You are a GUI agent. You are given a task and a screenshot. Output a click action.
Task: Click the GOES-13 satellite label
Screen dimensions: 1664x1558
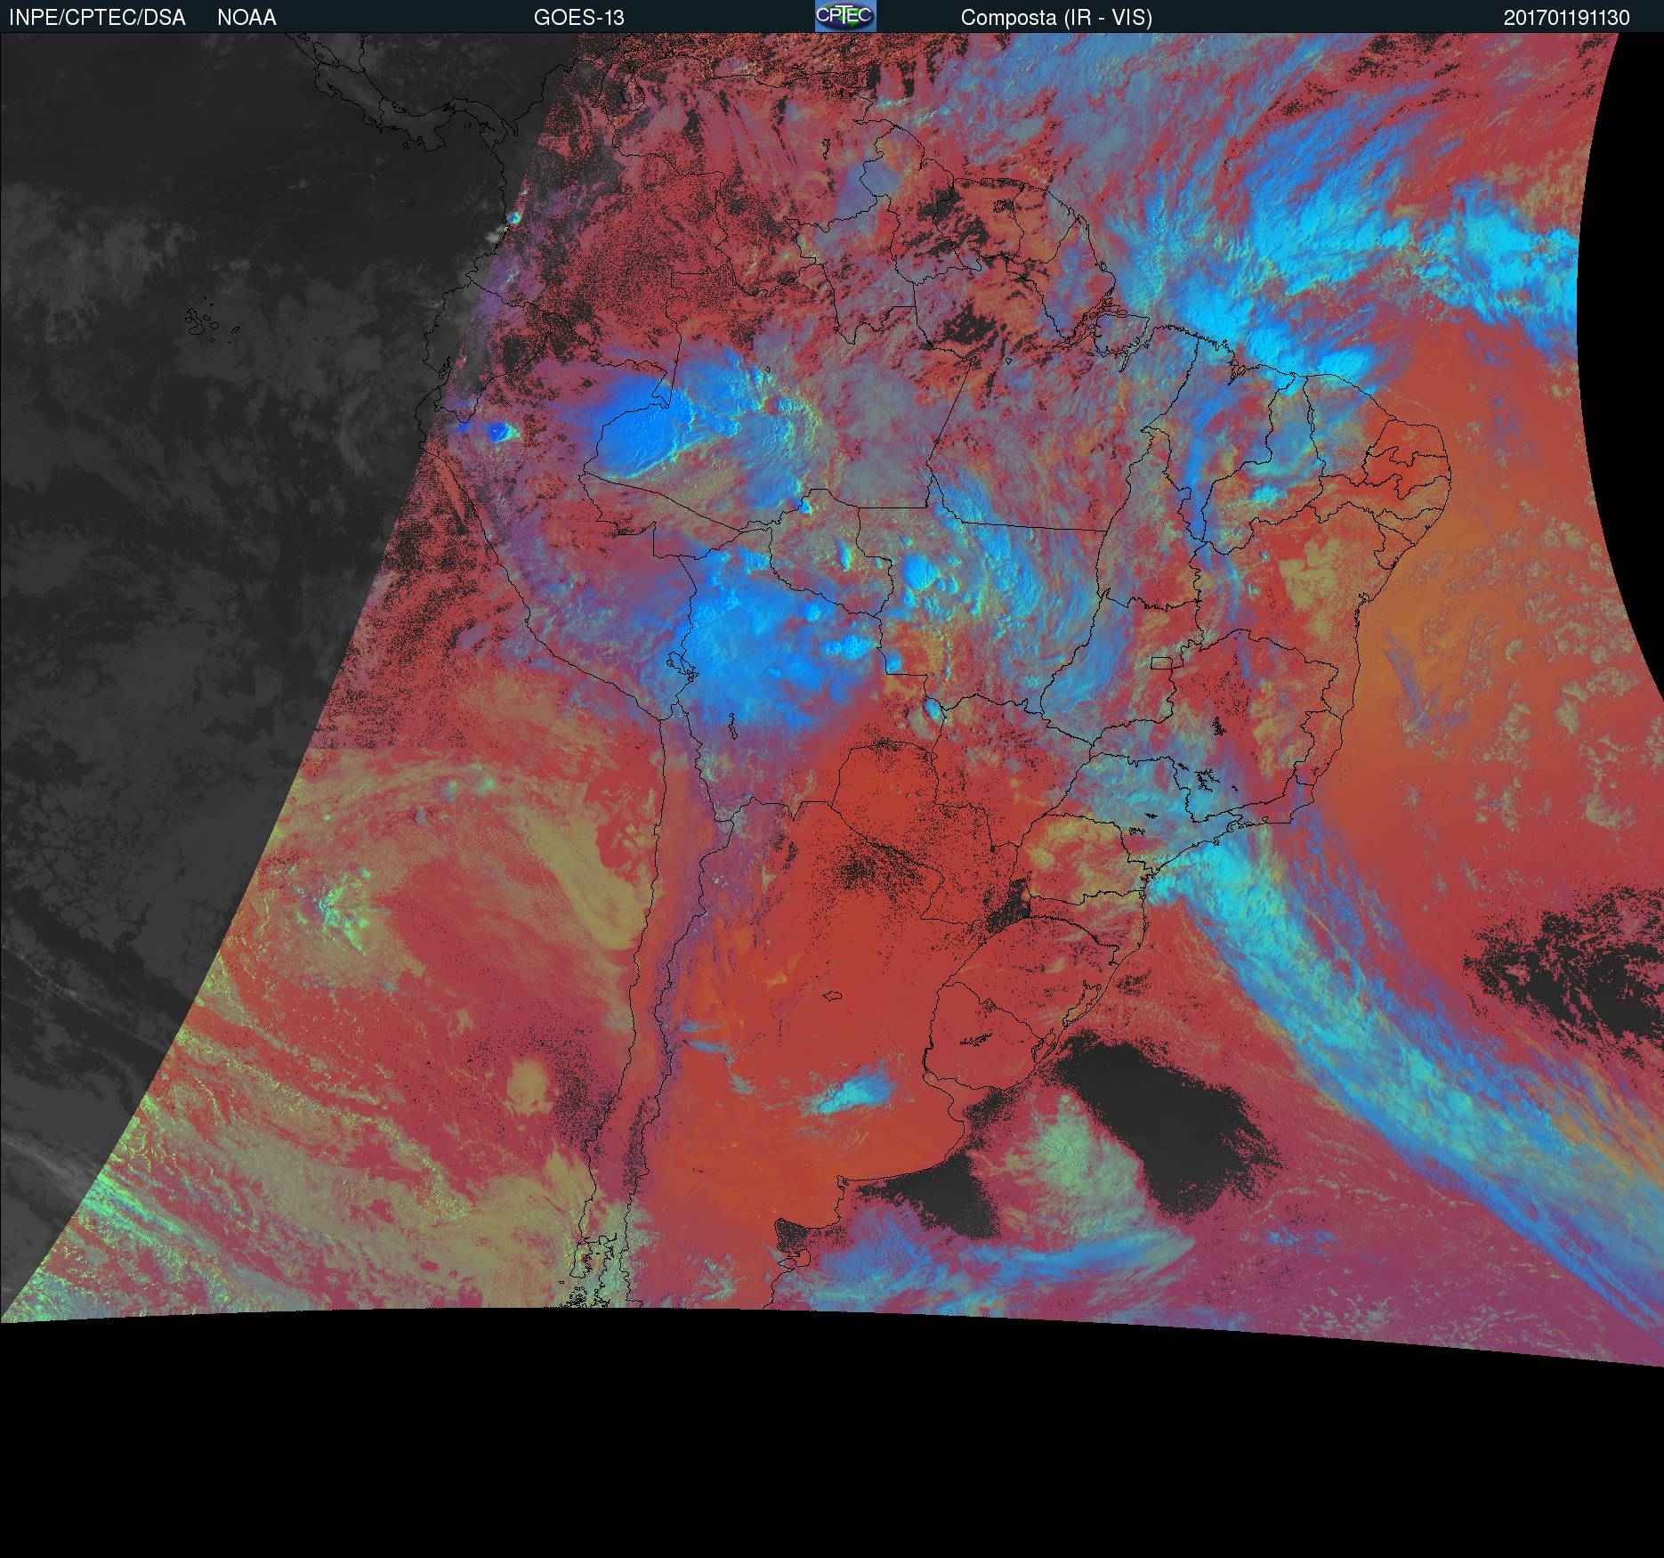[579, 18]
